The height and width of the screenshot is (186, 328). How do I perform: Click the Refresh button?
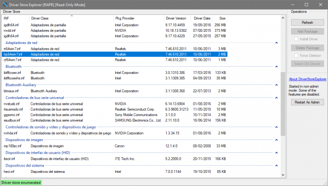(307, 23)
